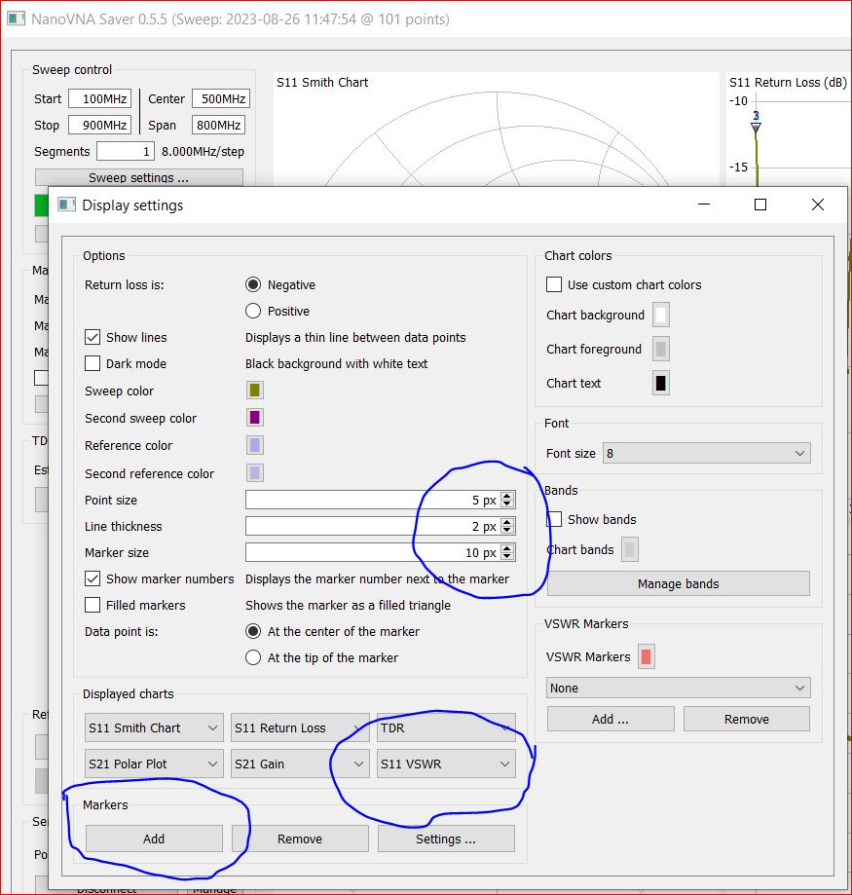This screenshot has height=895, width=852.
Task: Open marker Settings button
Action: click(446, 839)
